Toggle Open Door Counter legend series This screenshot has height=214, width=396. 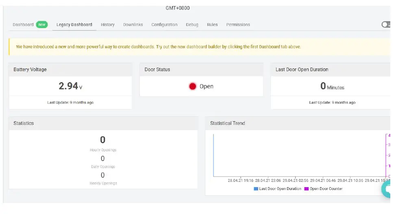[x=323, y=189]
